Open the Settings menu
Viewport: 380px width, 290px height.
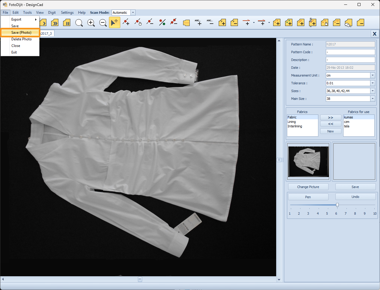(67, 13)
